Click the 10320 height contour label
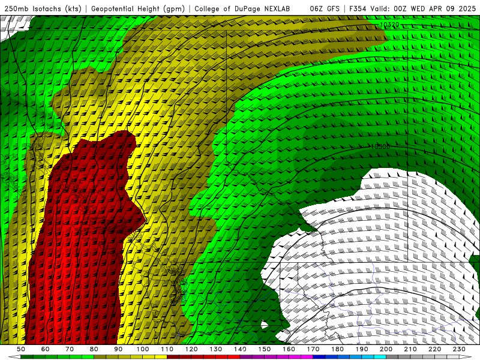The image size is (480, 360). point(389,25)
